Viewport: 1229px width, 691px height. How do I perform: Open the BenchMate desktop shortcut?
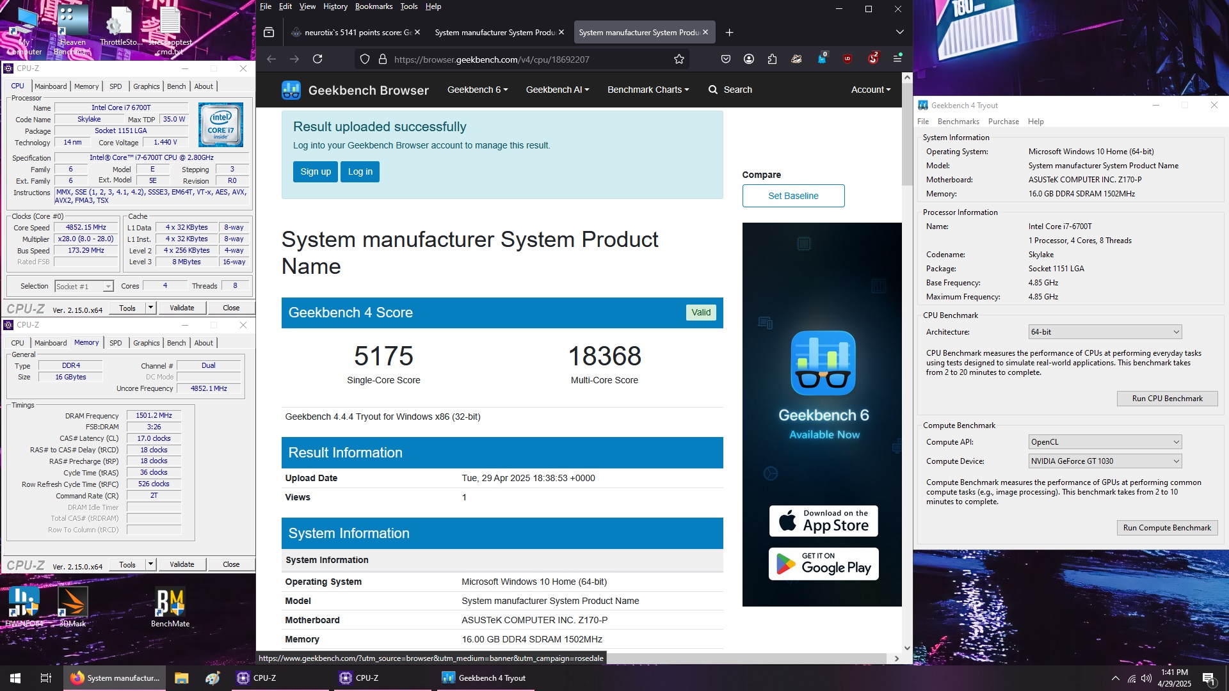tap(170, 607)
